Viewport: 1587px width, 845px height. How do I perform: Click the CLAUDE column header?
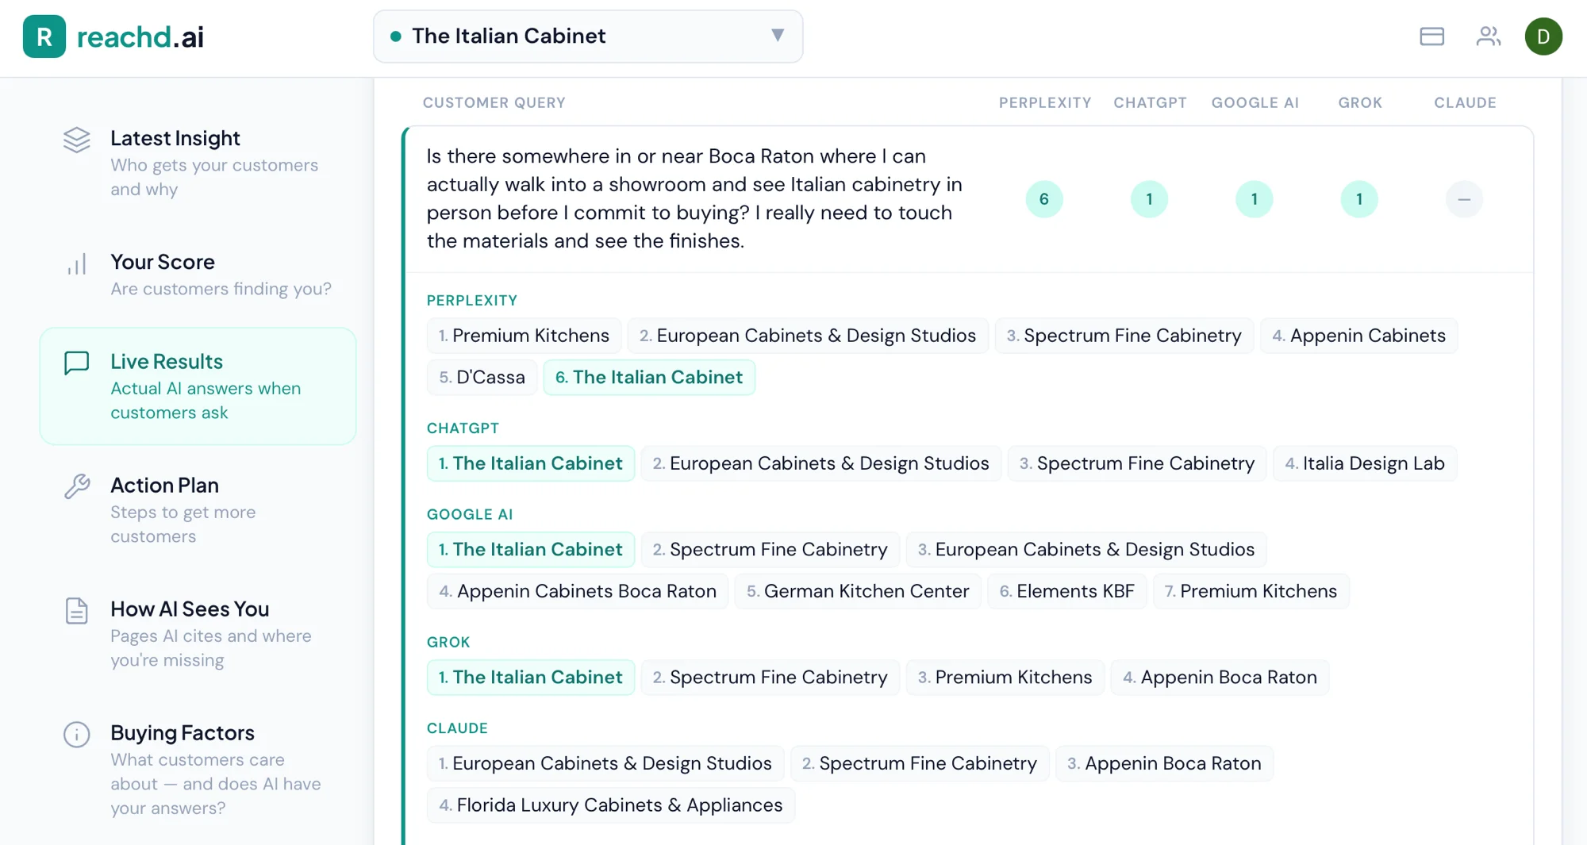pos(1465,103)
